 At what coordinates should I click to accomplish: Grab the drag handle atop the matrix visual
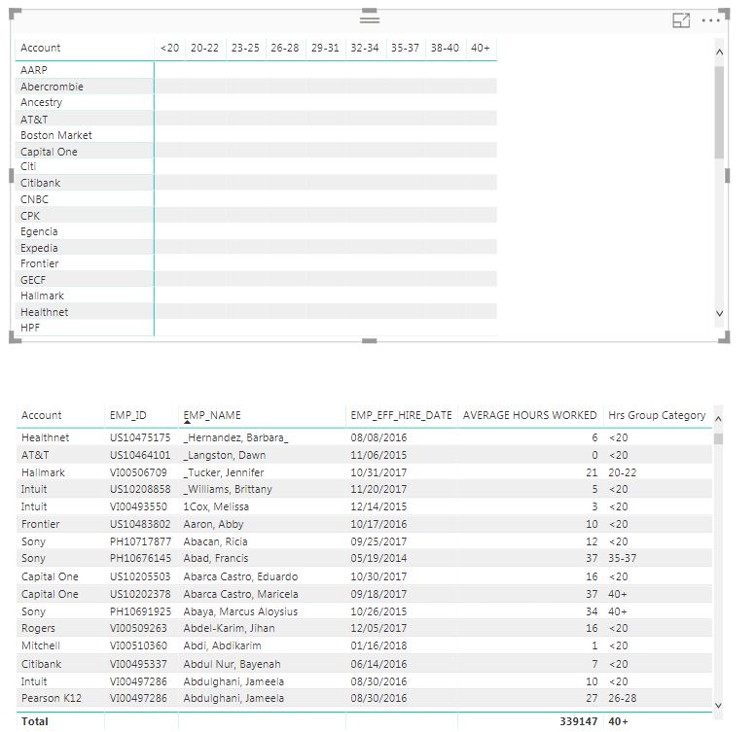[370, 19]
